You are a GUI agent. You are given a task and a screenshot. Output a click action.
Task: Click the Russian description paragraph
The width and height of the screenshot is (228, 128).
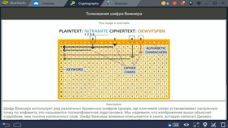(x=110, y=114)
